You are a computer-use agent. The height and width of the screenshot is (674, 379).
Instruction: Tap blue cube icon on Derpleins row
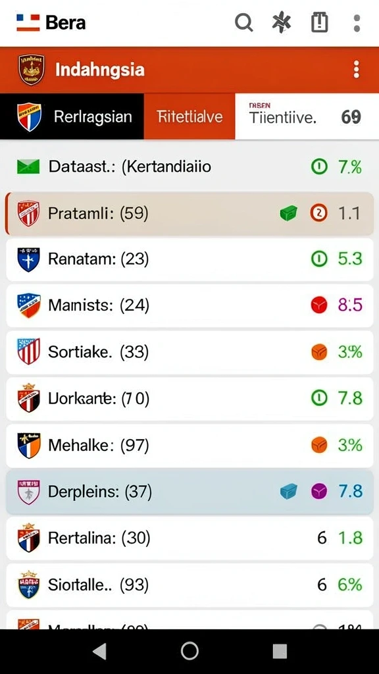pos(289,491)
